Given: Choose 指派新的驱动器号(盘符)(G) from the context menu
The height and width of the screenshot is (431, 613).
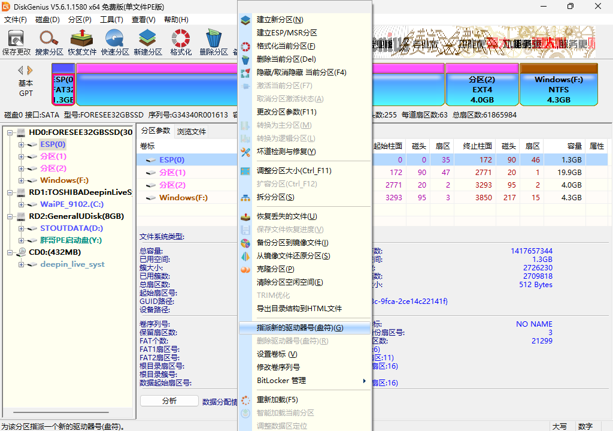Looking at the screenshot, I should [305, 328].
